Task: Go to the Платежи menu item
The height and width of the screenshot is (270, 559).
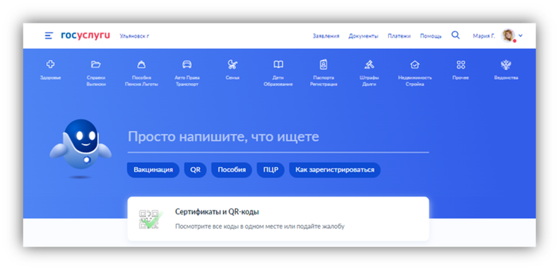Action: (x=399, y=36)
